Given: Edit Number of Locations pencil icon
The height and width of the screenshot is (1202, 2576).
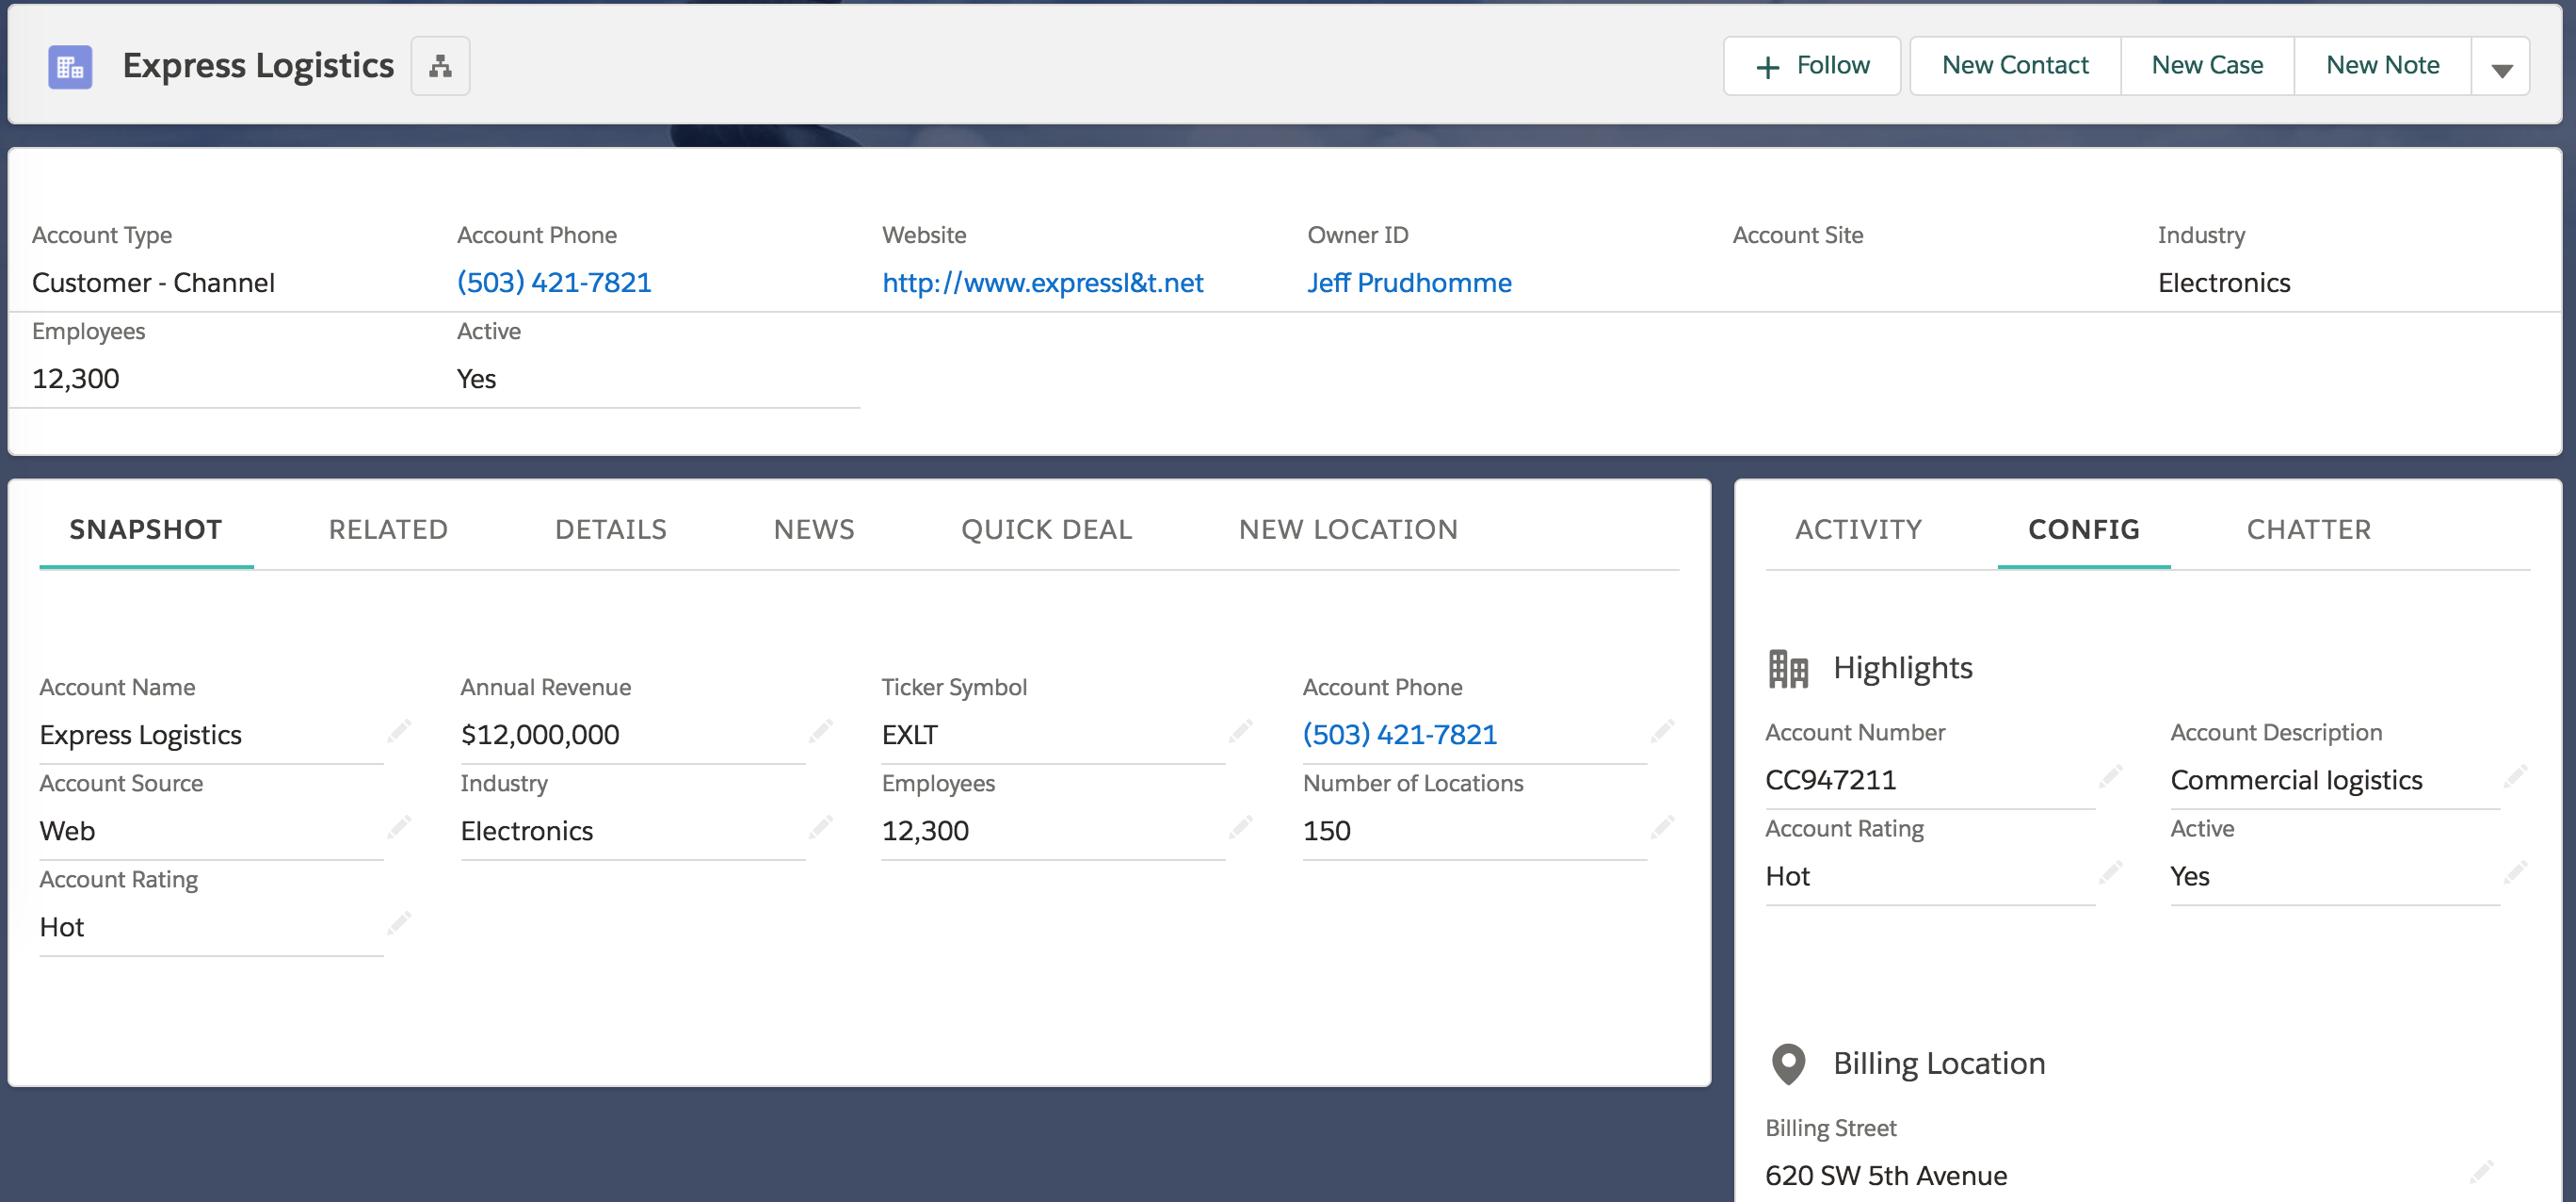Looking at the screenshot, I should pyautogui.click(x=1662, y=828).
